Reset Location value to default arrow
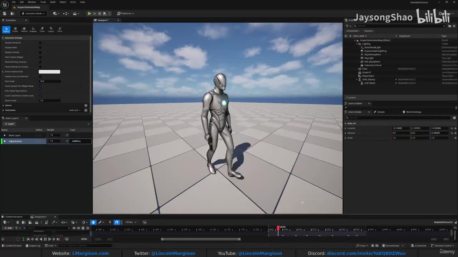The height and width of the screenshot is (257, 458). coord(452,128)
